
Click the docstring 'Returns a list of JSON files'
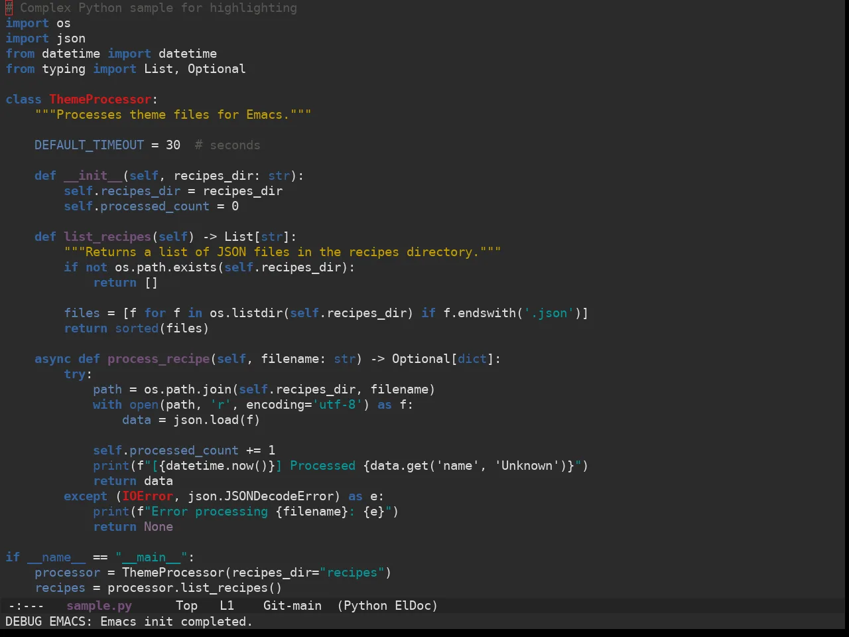tap(282, 252)
